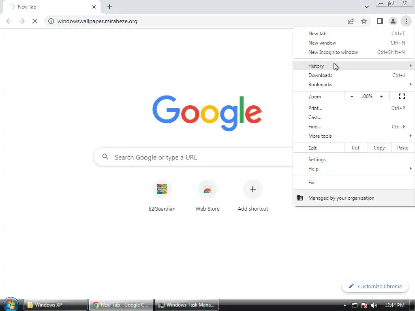
Task: Open Settings from the menu
Action: pos(354,159)
